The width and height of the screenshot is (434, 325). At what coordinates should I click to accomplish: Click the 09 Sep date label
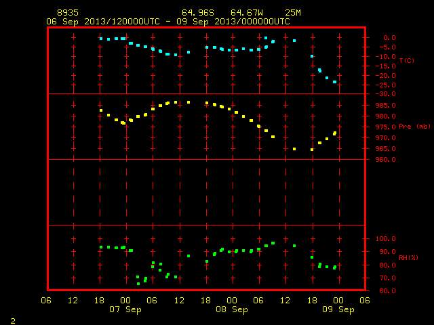[338, 309]
